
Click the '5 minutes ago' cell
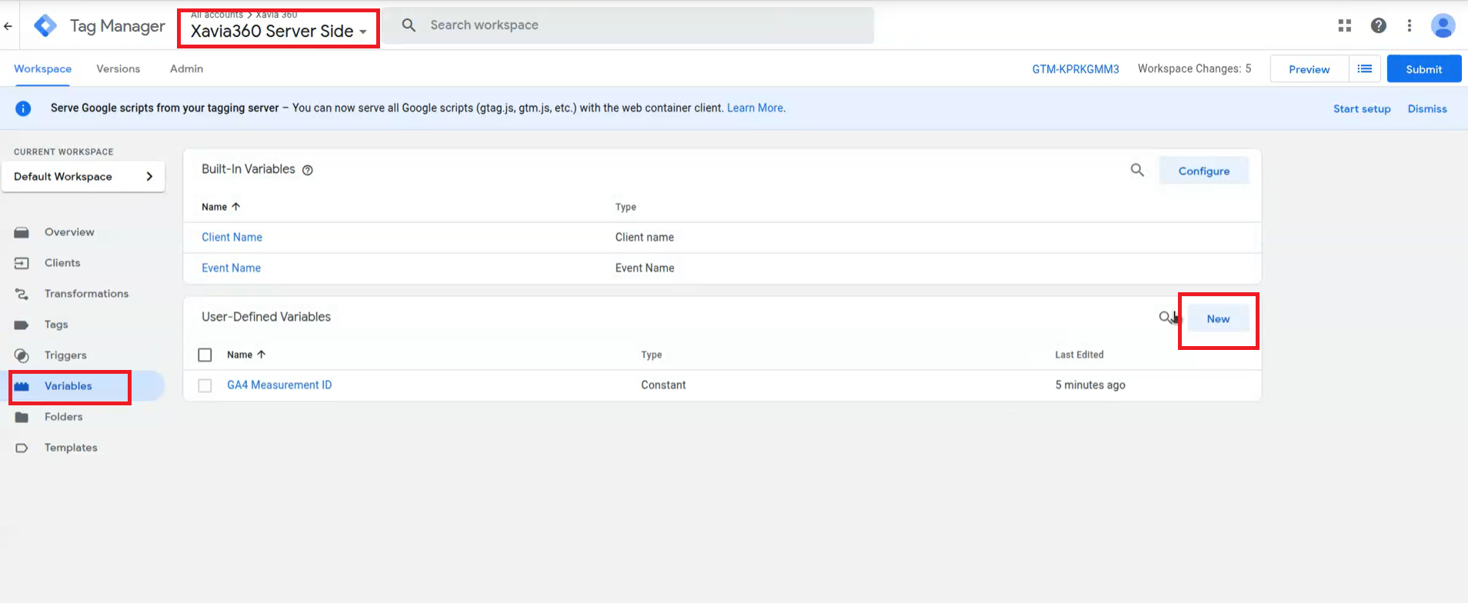[1090, 385]
